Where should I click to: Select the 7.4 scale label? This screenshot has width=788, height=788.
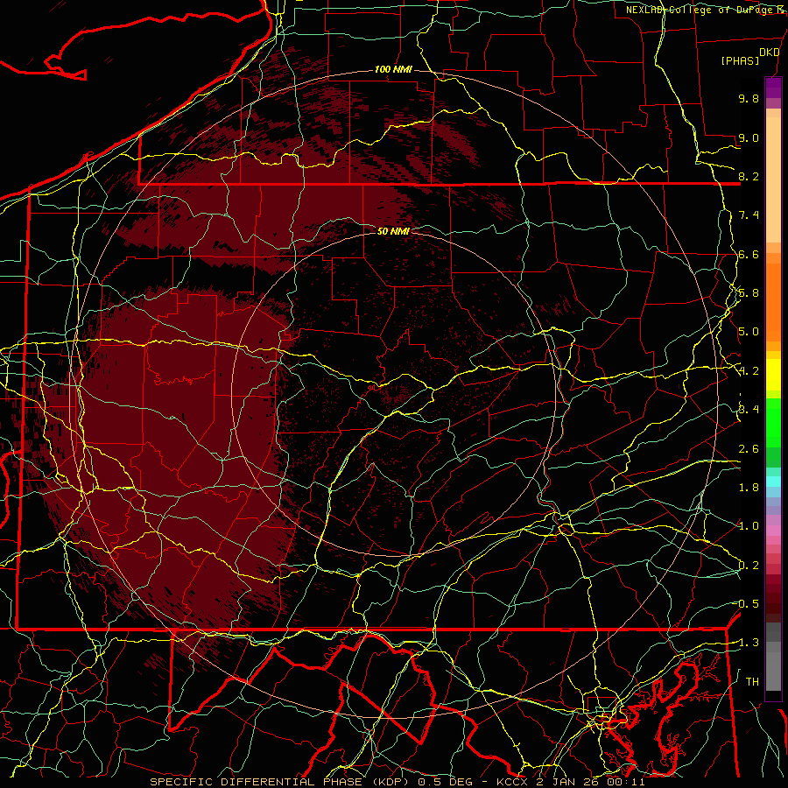(749, 215)
